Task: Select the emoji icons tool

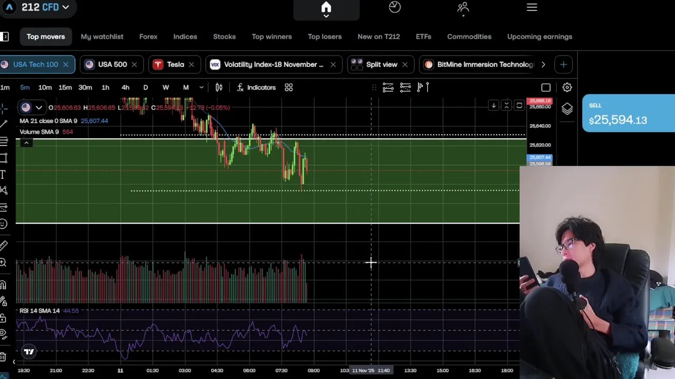Action: coord(3,224)
